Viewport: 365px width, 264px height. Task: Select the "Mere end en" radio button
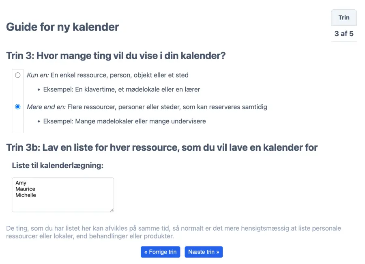tap(18, 107)
